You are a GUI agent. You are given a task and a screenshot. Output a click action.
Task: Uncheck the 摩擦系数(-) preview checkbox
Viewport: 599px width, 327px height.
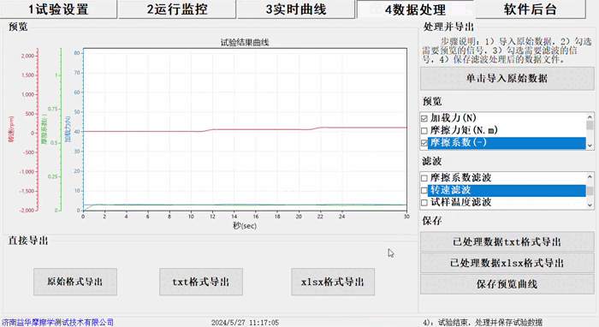pos(424,143)
